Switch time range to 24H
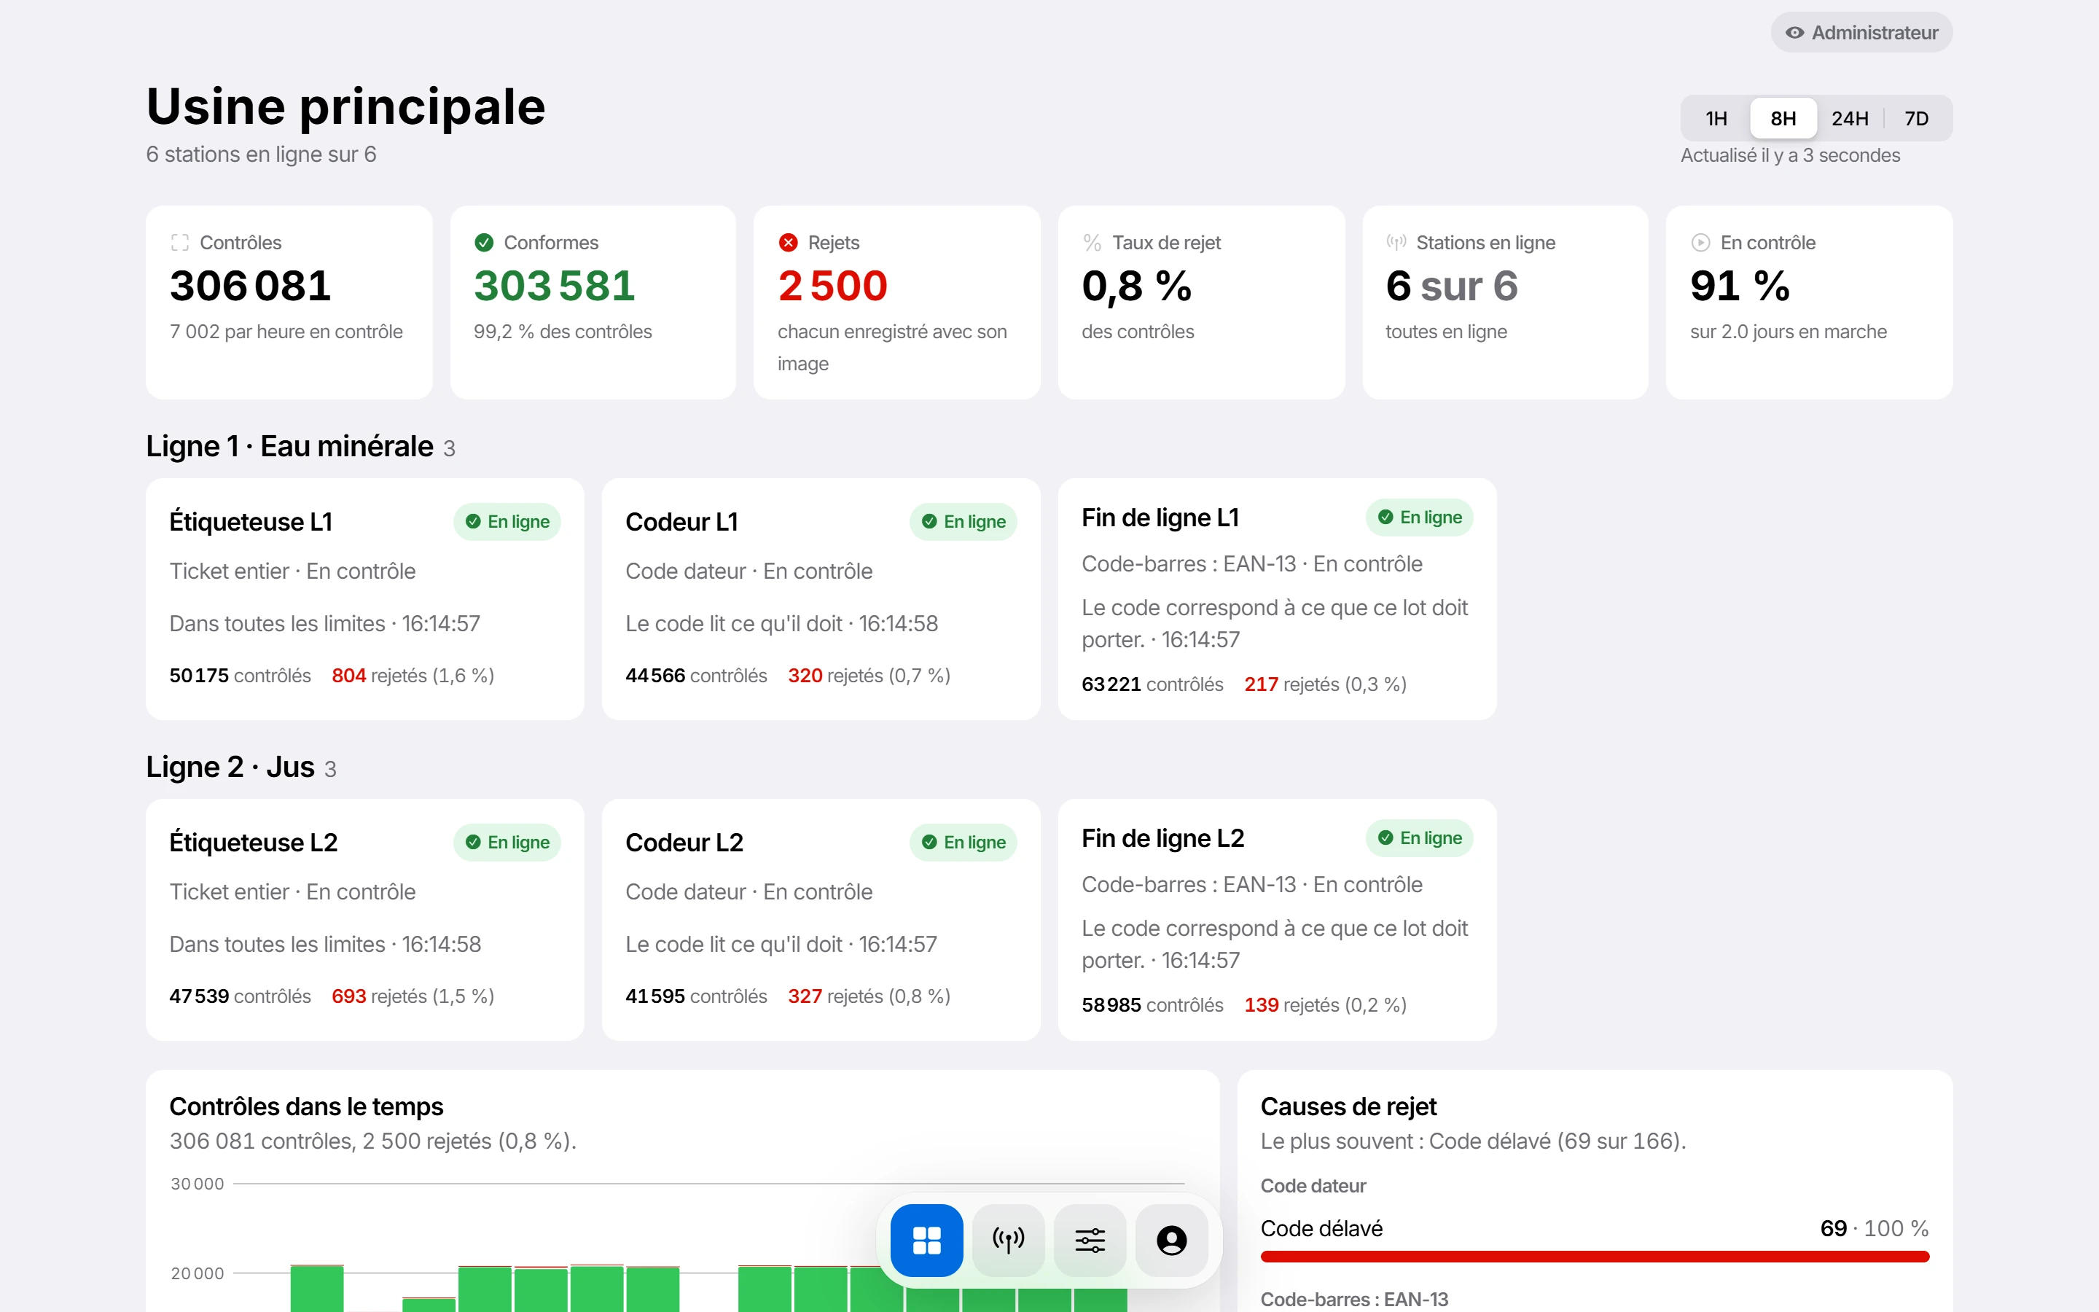Viewport: 2099px width, 1312px height. (x=1849, y=118)
